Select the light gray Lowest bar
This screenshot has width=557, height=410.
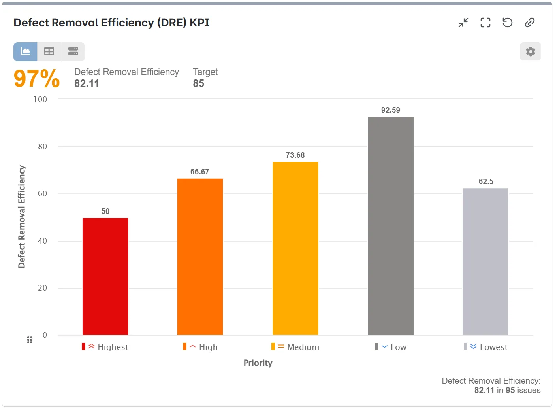click(485, 262)
